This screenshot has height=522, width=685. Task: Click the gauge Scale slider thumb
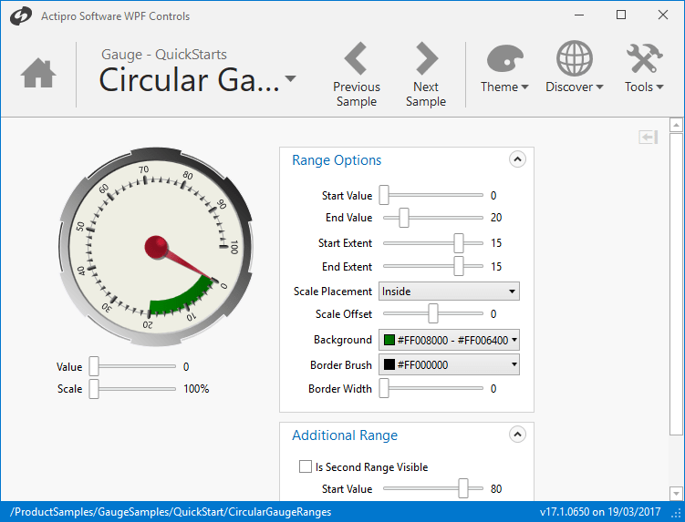tap(93, 388)
